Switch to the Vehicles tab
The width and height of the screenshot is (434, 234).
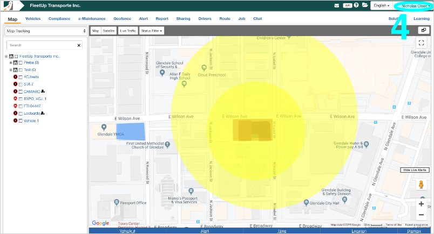[33, 18]
